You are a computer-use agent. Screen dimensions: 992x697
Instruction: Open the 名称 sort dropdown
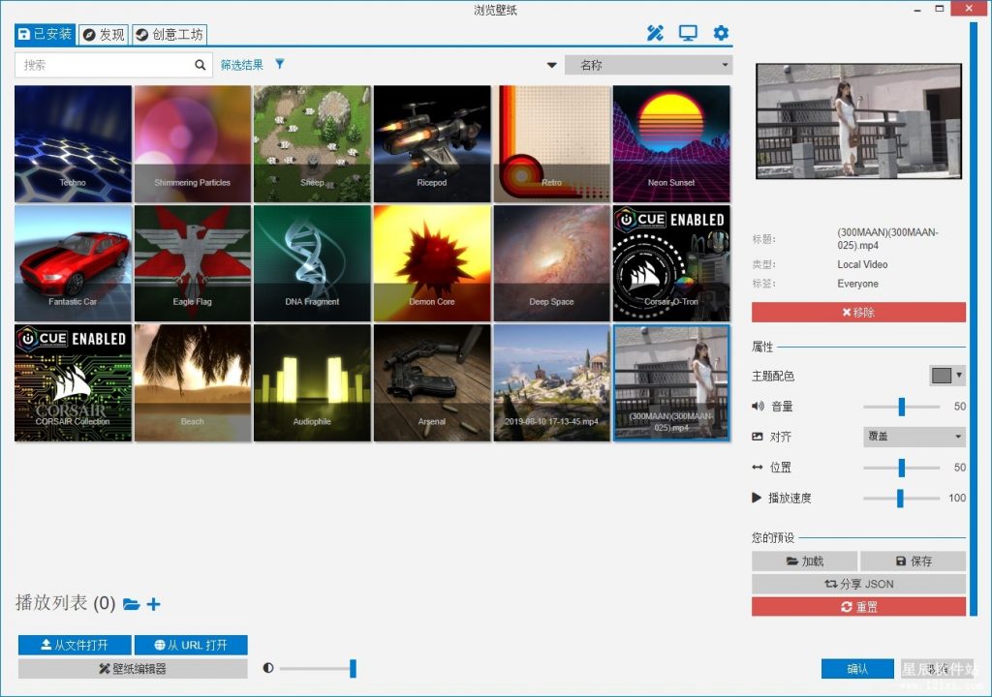[648, 66]
